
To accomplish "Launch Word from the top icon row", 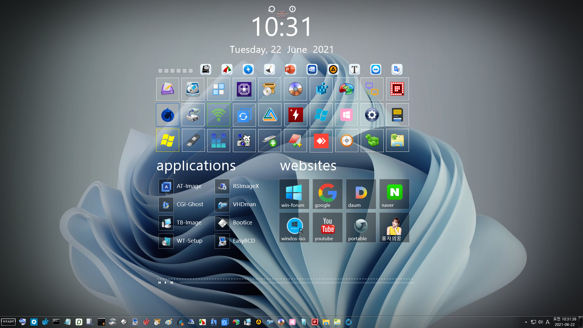I will (312, 70).
